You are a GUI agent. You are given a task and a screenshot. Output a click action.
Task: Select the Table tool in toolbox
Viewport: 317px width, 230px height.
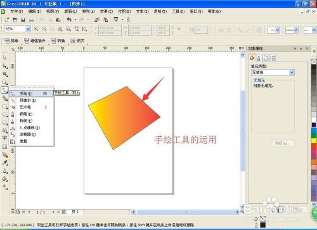(x=4, y=146)
